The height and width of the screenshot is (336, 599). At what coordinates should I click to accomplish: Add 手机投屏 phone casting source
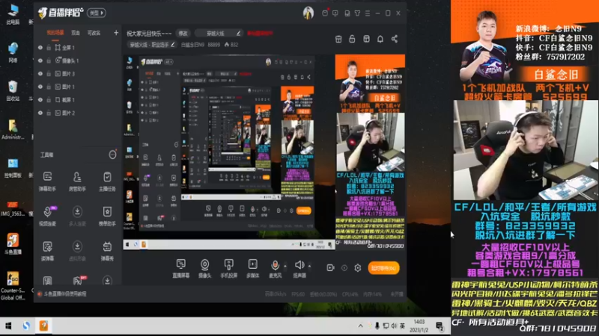(x=228, y=268)
